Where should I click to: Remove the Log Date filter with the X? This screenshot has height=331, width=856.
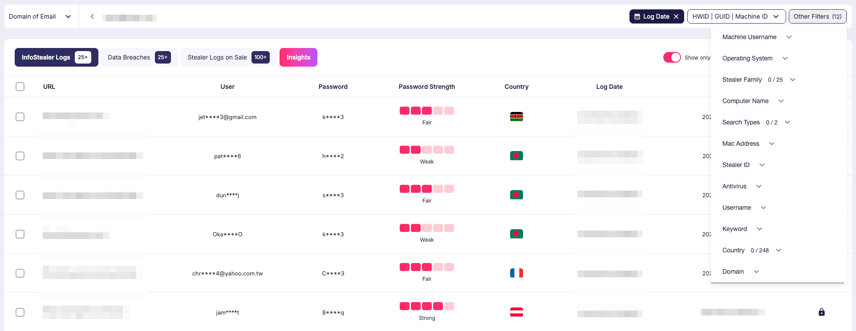tap(676, 16)
